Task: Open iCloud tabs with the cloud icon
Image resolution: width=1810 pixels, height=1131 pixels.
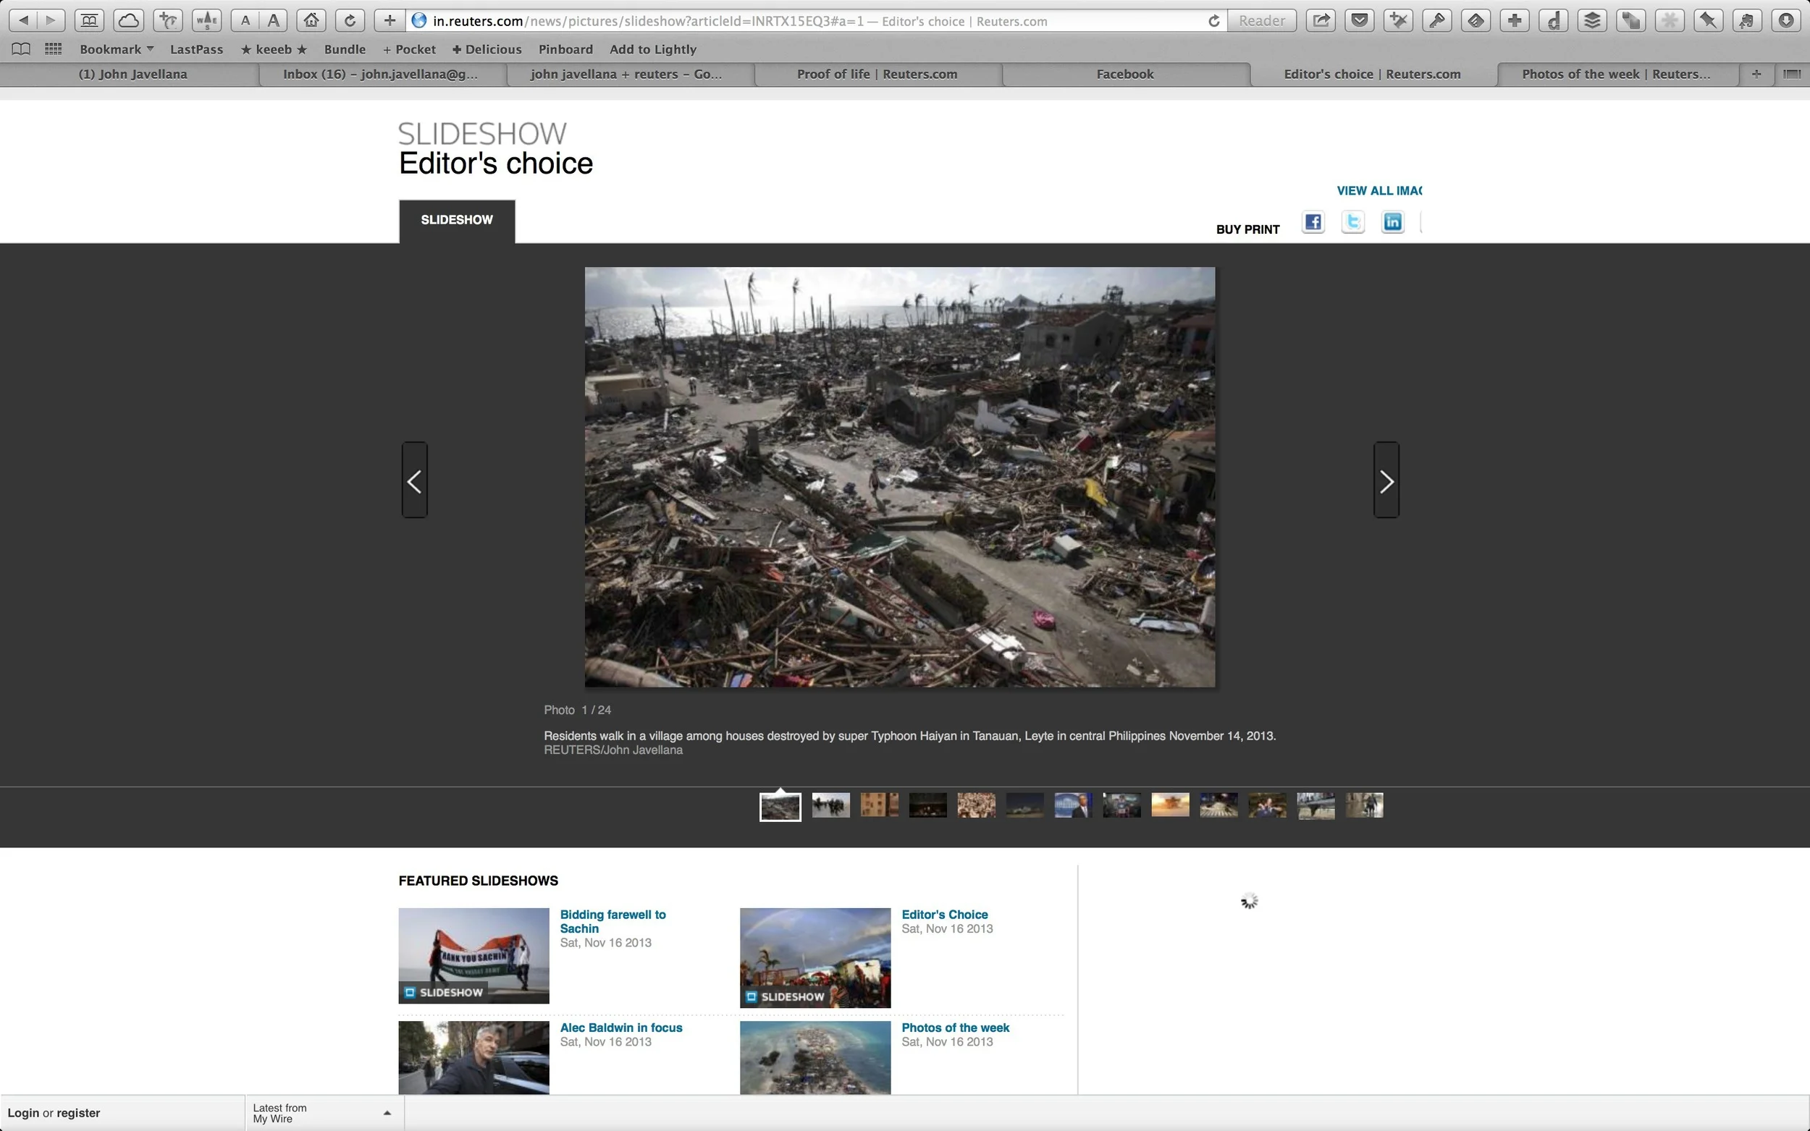Action: click(x=128, y=20)
